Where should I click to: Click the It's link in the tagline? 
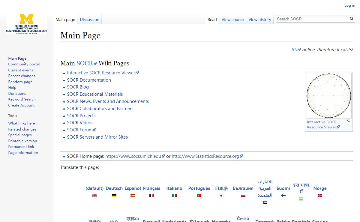(296, 50)
